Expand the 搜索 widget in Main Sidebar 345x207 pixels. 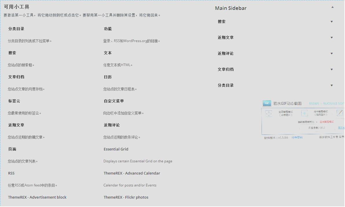(x=331, y=21)
